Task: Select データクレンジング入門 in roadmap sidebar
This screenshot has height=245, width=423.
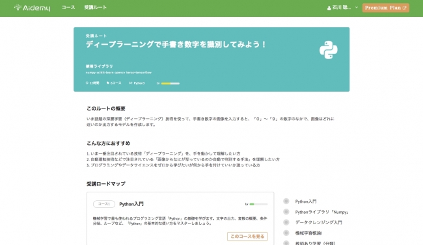Action: pos(318,222)
